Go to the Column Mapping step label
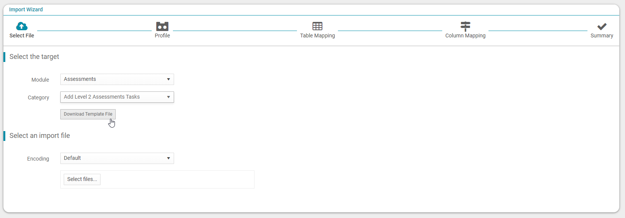Screen dimensions: 625x218 pyautogui.click(x=465, y=36)
